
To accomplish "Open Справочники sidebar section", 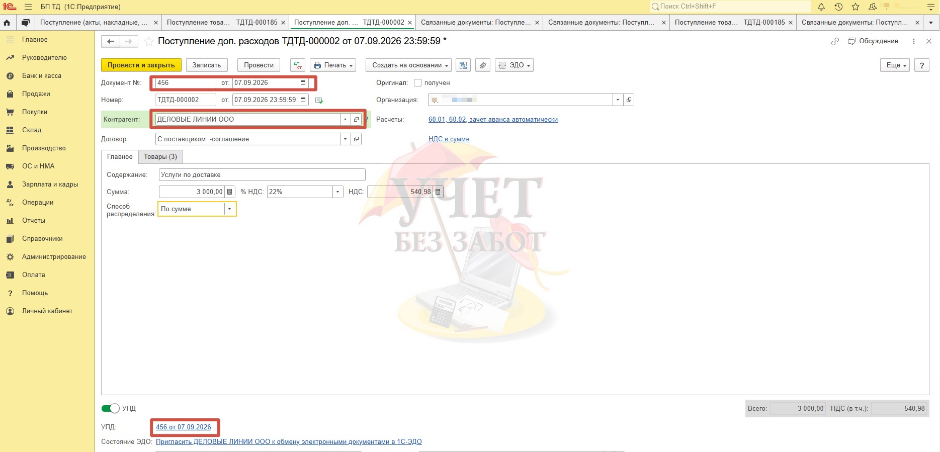I will (x=42, y=239).
